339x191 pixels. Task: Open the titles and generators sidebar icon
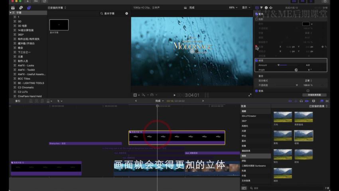29,8
